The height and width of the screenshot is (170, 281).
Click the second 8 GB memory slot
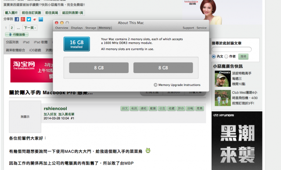163,68
